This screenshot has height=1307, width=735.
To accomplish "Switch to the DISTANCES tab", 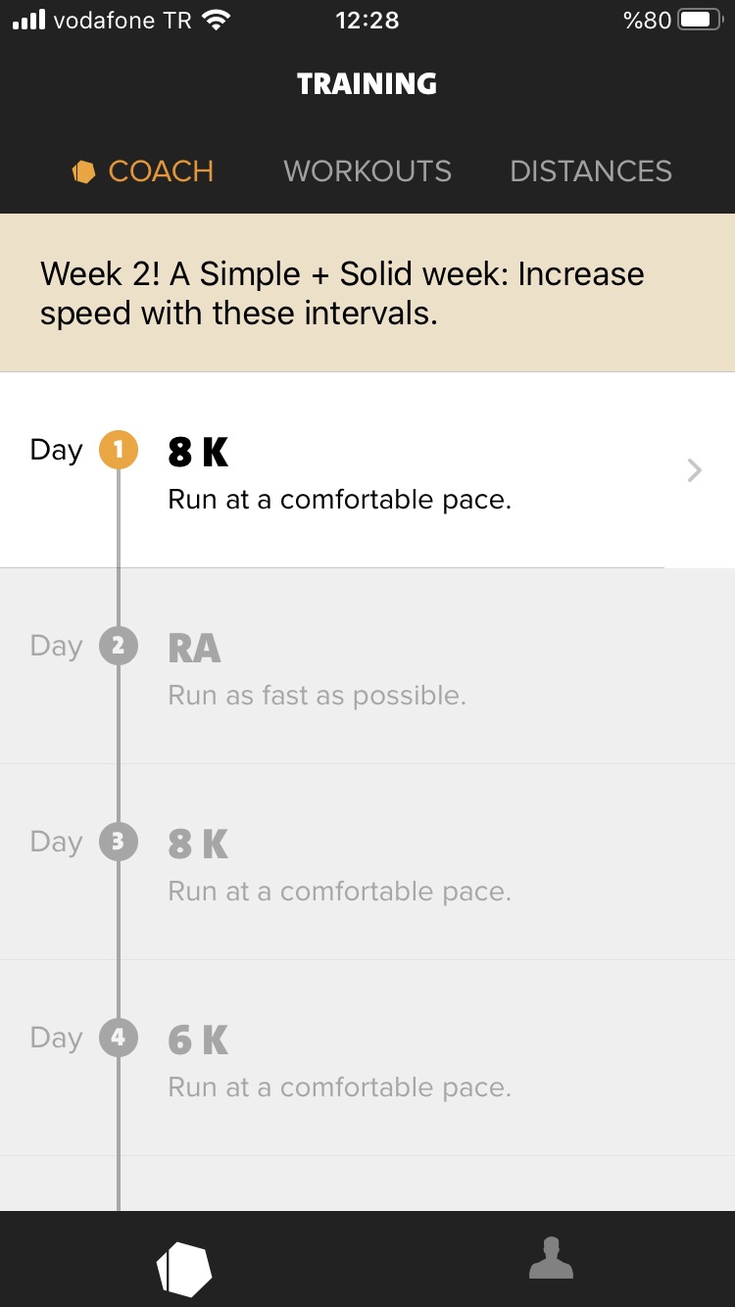I will tap(591, 171).
